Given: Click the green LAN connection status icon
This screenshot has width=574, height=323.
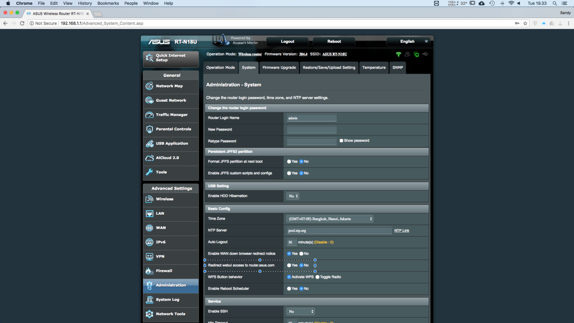Looking at the screenshot, I should (416, 54).
